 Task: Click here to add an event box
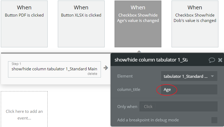point(24,114)
